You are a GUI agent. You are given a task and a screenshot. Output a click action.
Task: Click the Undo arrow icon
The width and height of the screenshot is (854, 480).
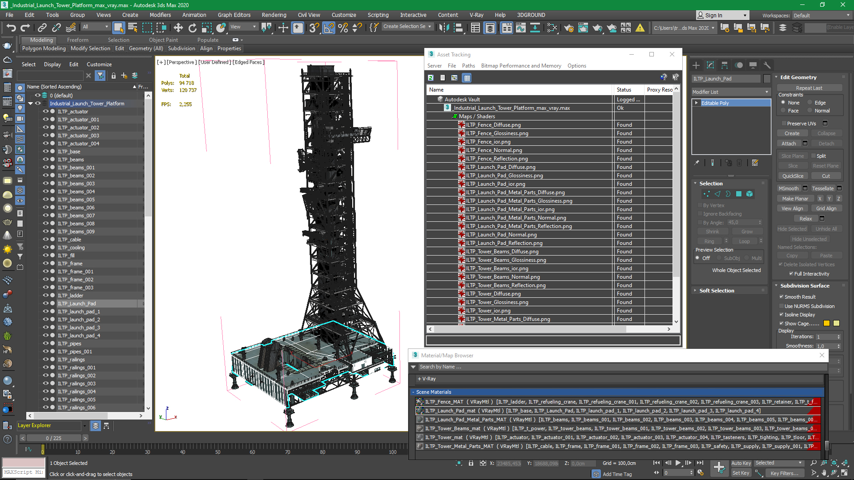click(11, 28)
